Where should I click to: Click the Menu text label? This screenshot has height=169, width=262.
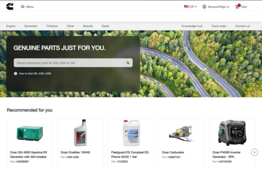tap(30, 7)
